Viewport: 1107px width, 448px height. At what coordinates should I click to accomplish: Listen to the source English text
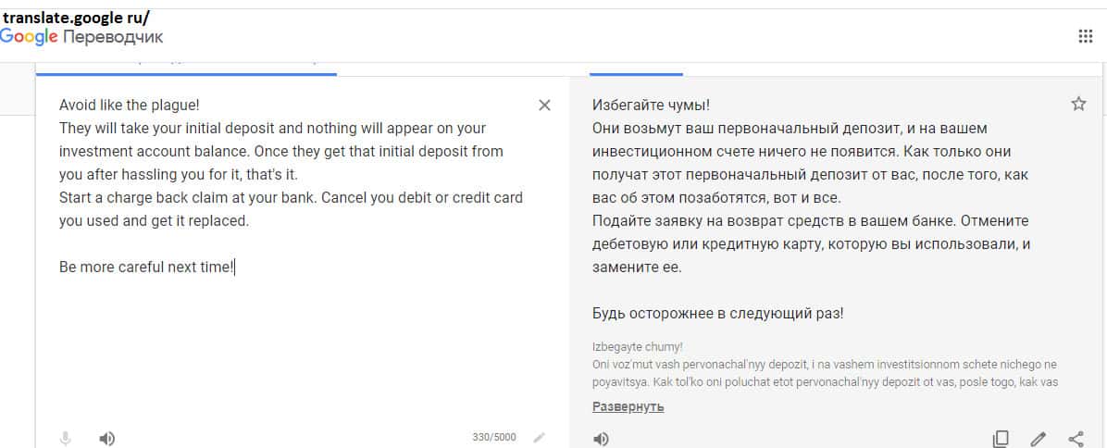[x=107, y=438]
